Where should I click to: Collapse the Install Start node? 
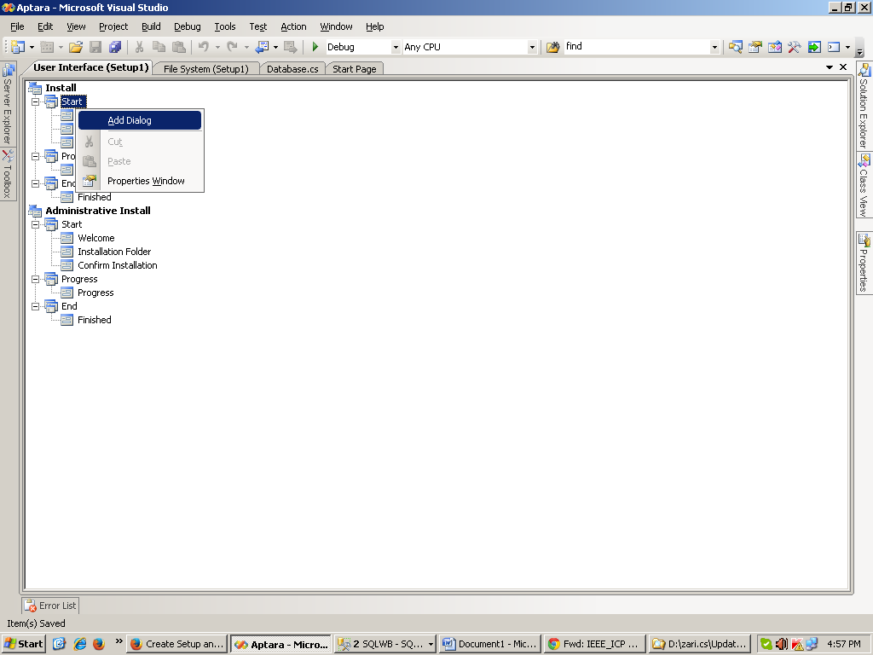36,102
